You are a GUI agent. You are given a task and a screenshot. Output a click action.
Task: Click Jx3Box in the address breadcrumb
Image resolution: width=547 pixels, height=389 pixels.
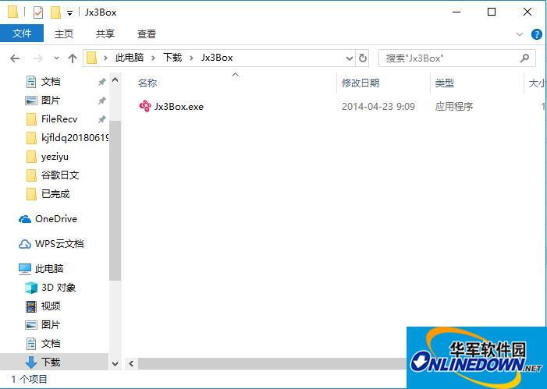(x=217, y=58)
